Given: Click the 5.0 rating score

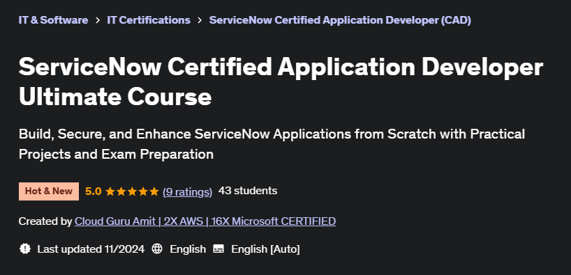Looking at the screenshot, I should pyautogui.click(x=94, y=191).
